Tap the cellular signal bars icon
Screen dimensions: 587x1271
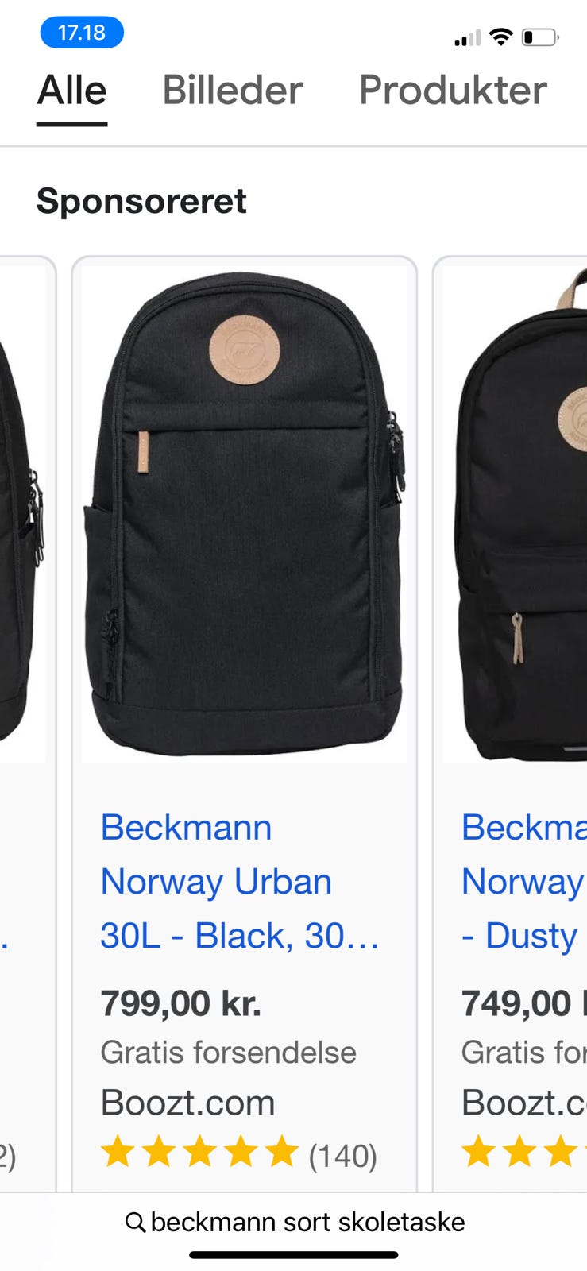pyautogui.click(x=467, y=37)
